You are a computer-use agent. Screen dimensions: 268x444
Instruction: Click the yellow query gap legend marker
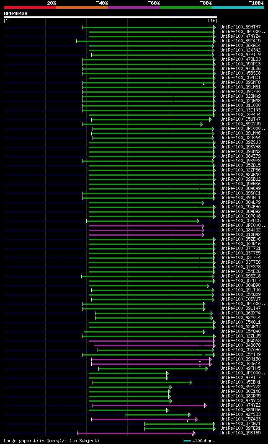coord(34,441)
